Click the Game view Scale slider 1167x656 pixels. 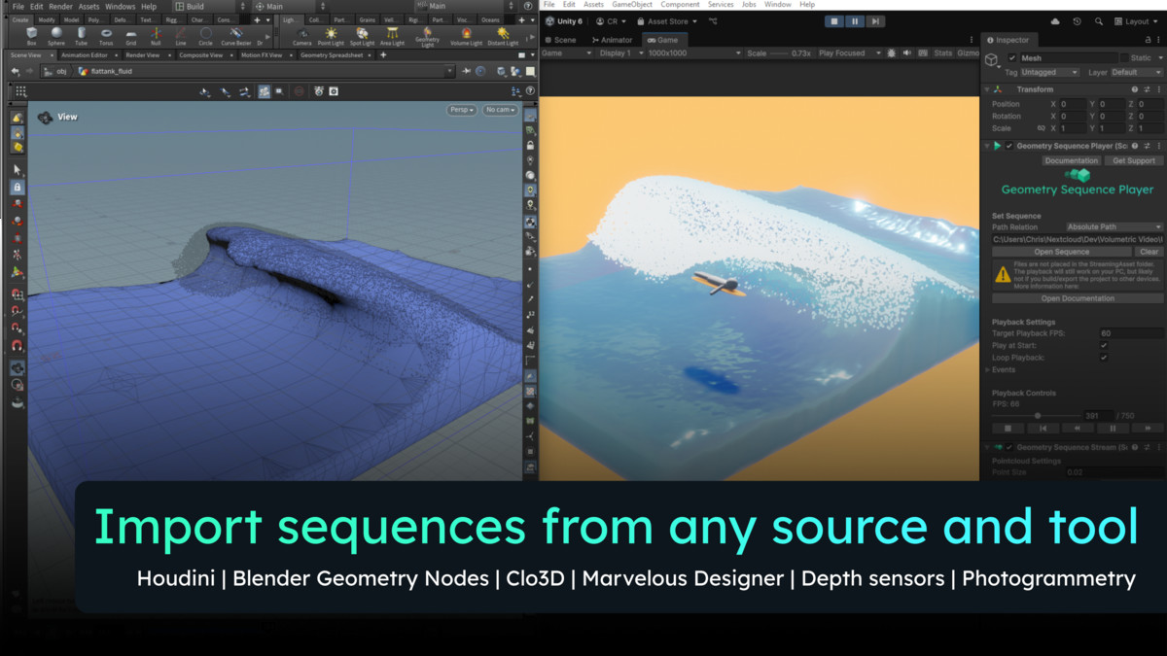pyautogui.click(x=780, y=53)
